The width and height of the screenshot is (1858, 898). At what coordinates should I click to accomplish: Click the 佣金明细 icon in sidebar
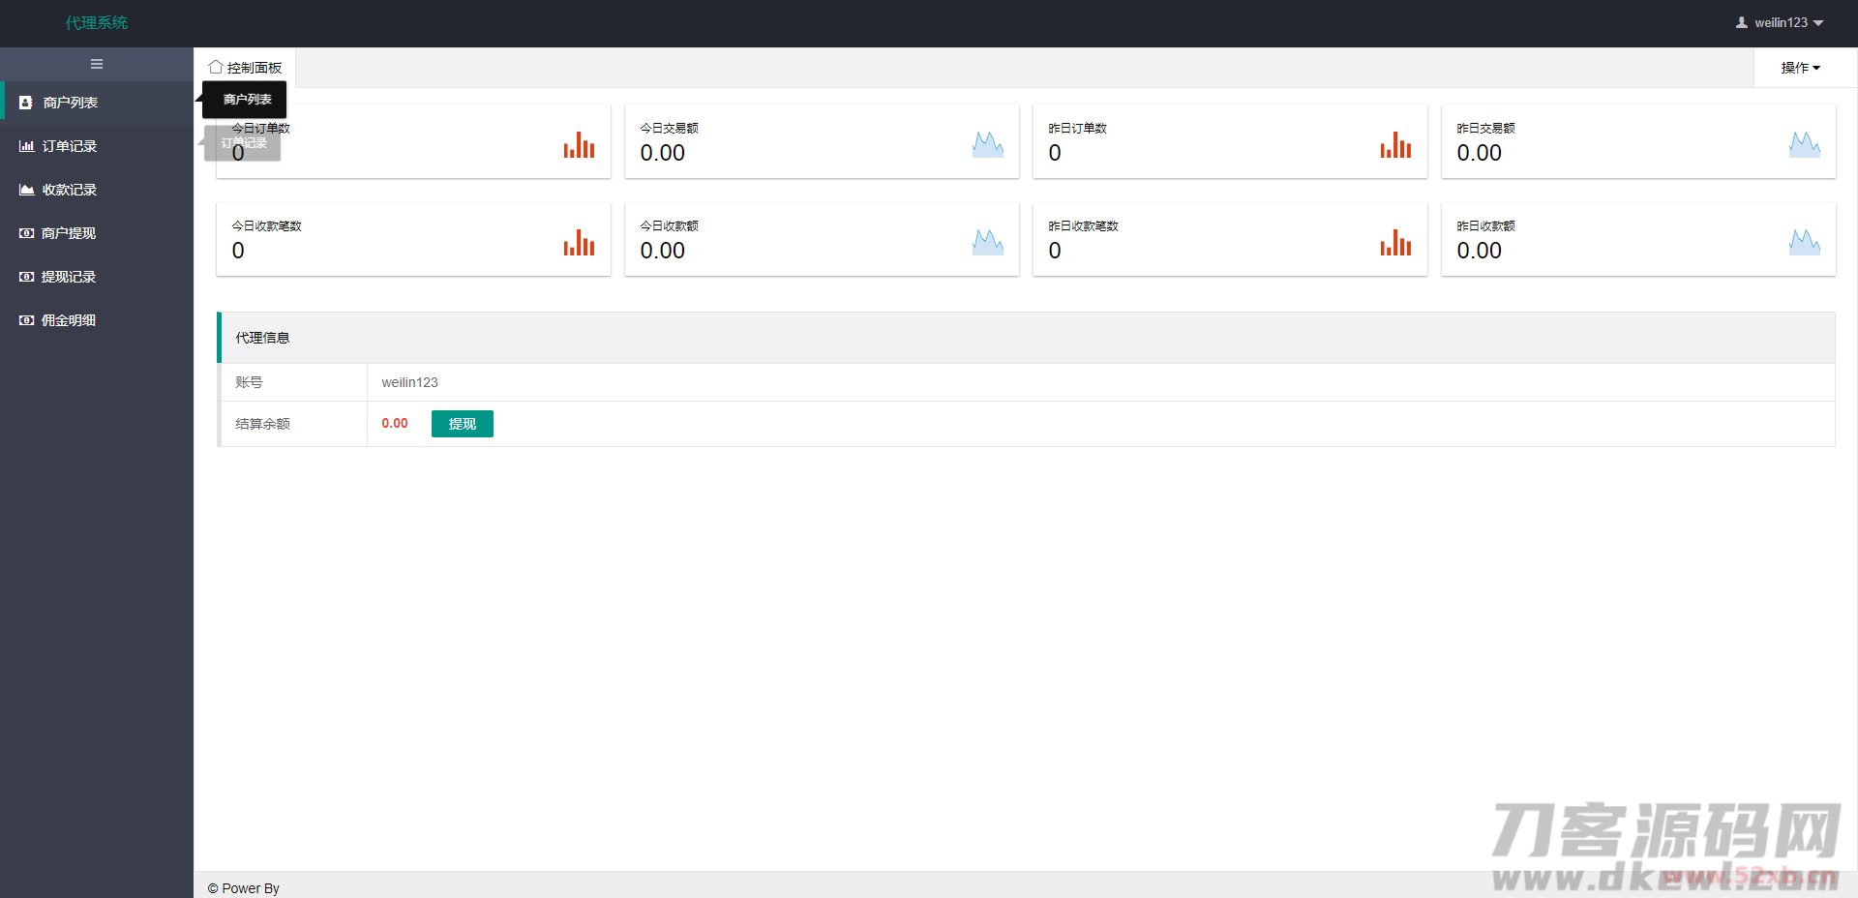tap(26, 320)
